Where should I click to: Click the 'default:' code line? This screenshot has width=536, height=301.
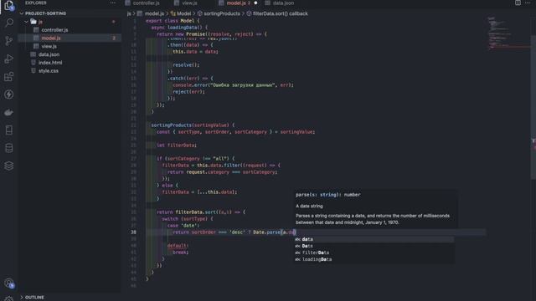pos(178,246)
